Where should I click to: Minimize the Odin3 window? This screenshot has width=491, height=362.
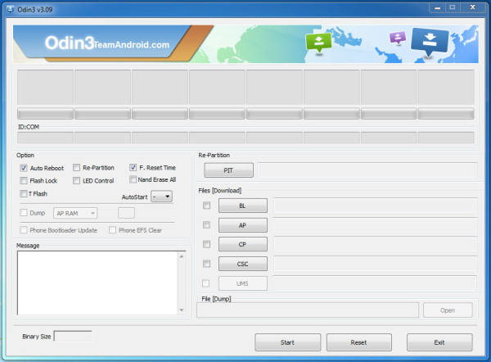coord(438,7)
